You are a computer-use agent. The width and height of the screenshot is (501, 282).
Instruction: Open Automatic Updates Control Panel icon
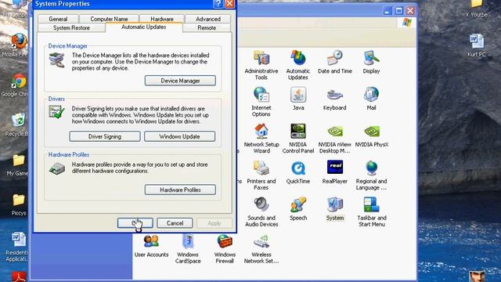point(297,65)
